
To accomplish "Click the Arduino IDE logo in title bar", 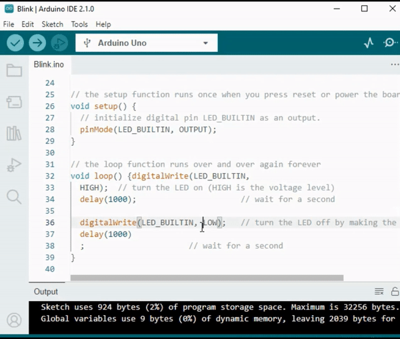I will tap(9, 9).
